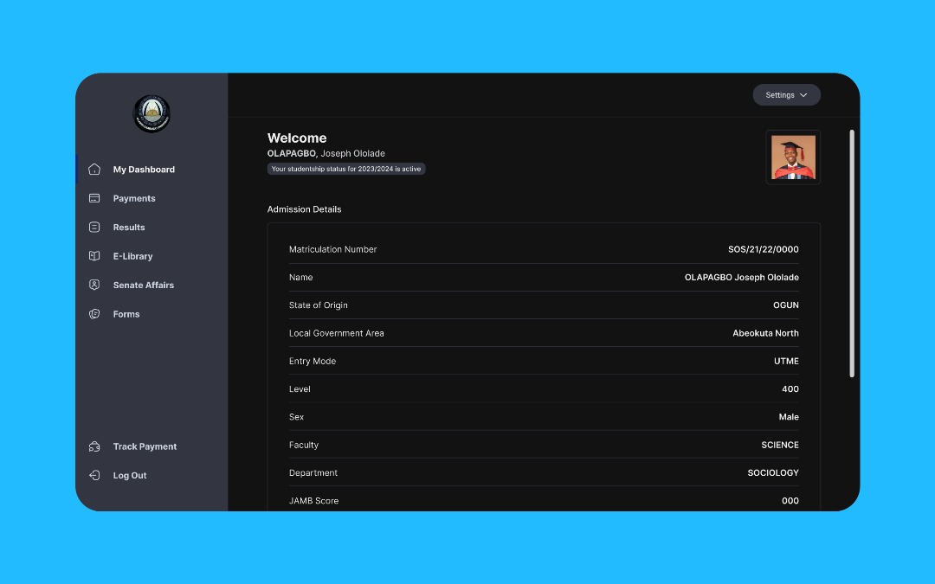Go to My Dashboard
This screenshot has height=584, width=935.
tap(144, 170)
